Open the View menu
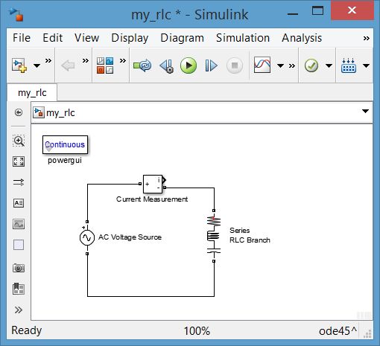Image resolution: width=380 pixels, height=346 pixels. coord(86,38)
